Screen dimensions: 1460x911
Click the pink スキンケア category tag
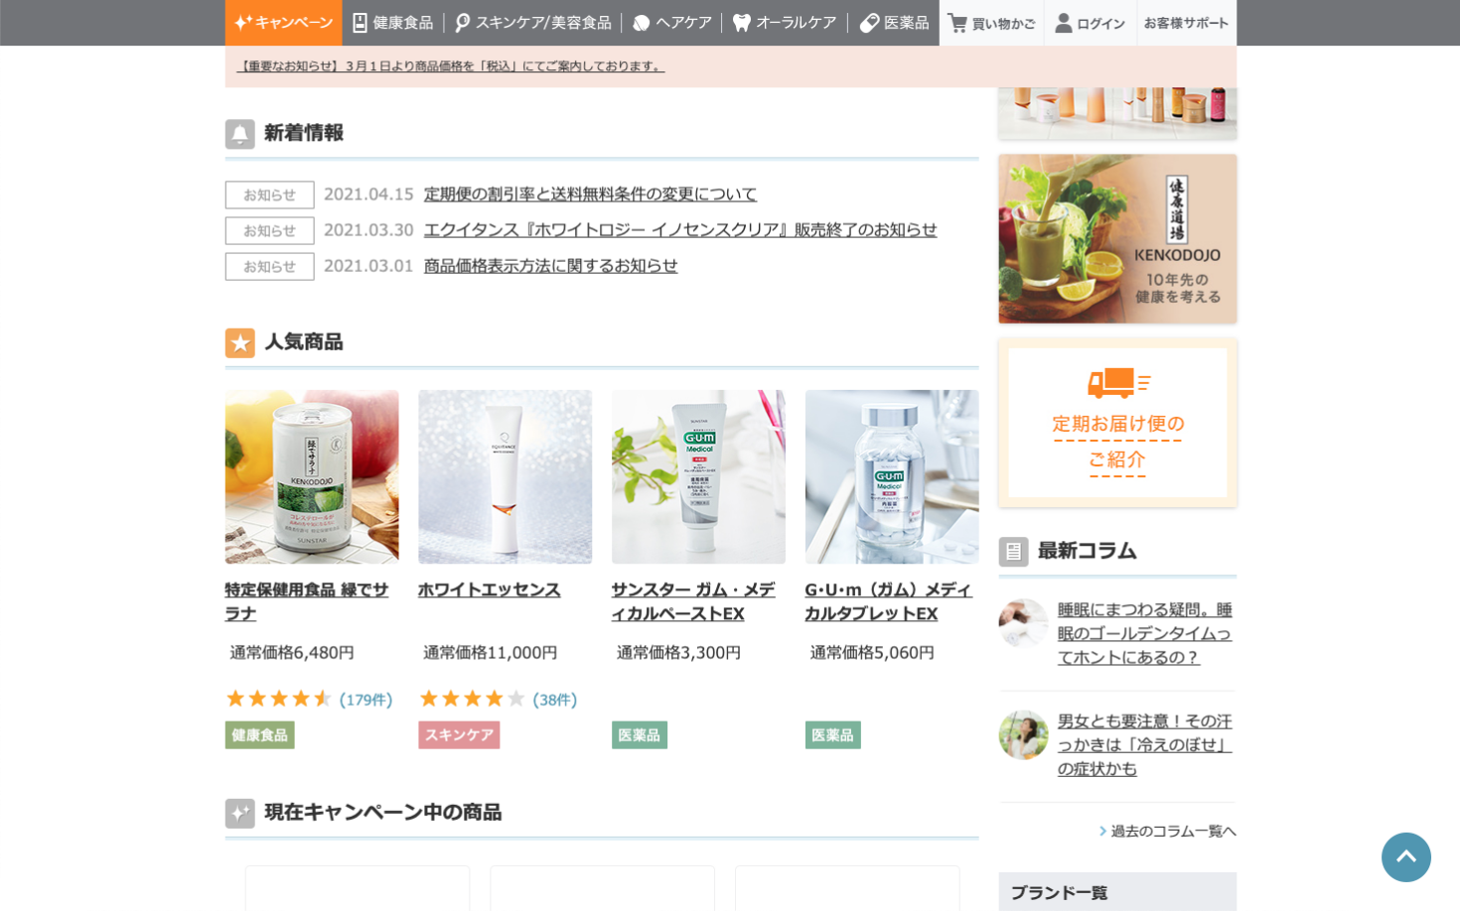[x=459, y=735]
